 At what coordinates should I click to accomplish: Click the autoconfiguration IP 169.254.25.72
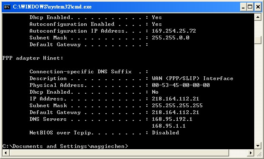click(174, 31)
